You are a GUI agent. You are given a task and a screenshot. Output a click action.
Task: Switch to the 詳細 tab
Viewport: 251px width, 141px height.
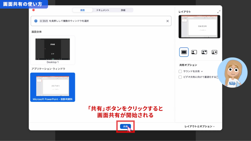[x=123, y=10]
